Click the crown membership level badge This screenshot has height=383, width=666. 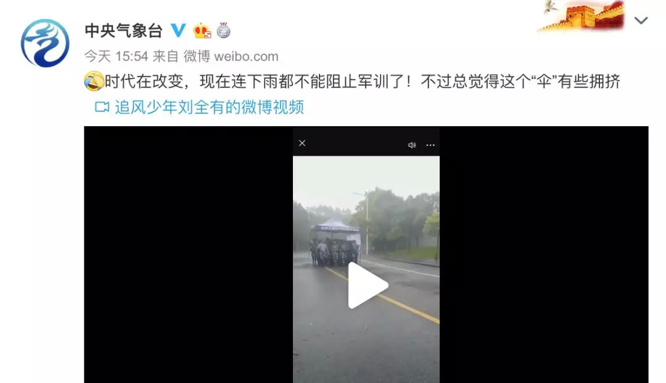click(x=202, y=31)
